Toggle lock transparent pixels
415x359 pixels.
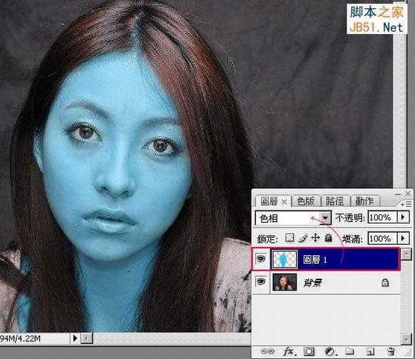coord(290,238)
